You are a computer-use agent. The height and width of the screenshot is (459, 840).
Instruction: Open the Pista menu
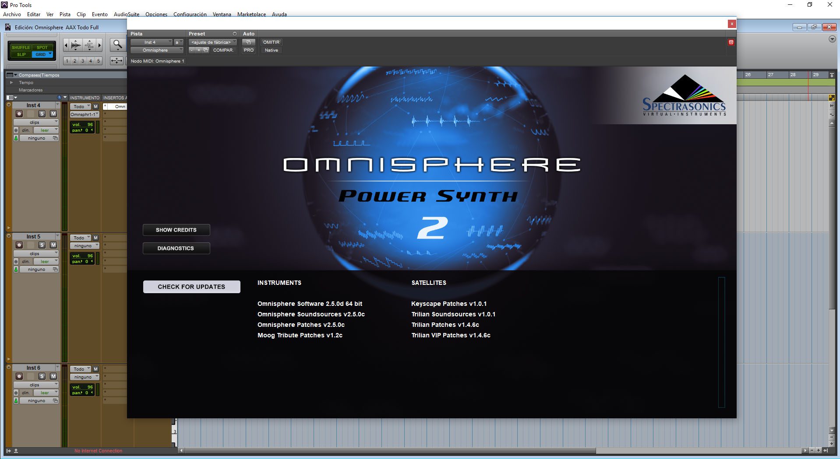pyautogui.click(x=65, y=14)
